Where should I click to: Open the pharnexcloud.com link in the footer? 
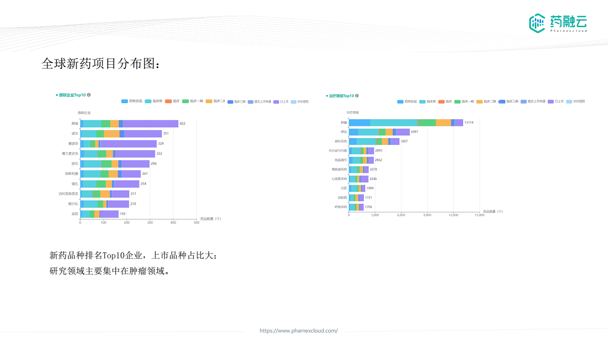coord(299,331)
